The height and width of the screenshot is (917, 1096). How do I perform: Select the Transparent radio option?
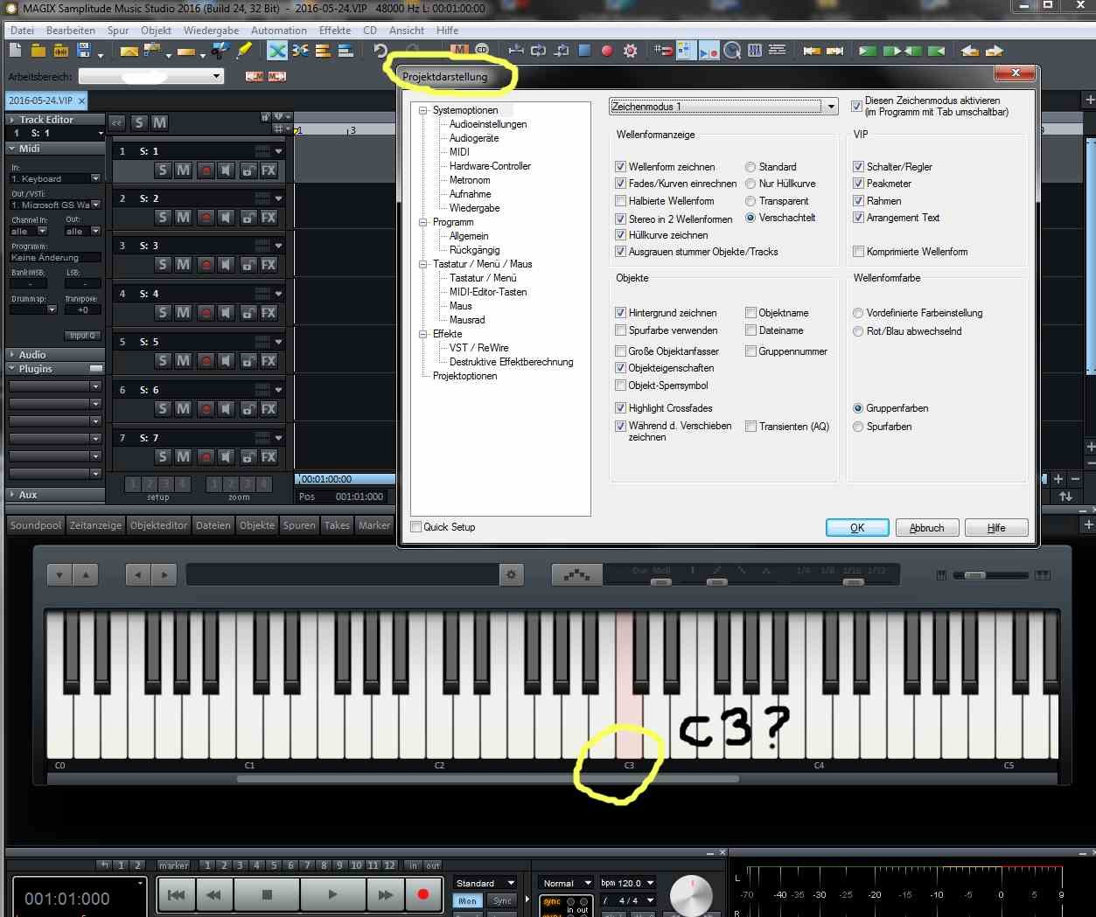coord(750,201)
